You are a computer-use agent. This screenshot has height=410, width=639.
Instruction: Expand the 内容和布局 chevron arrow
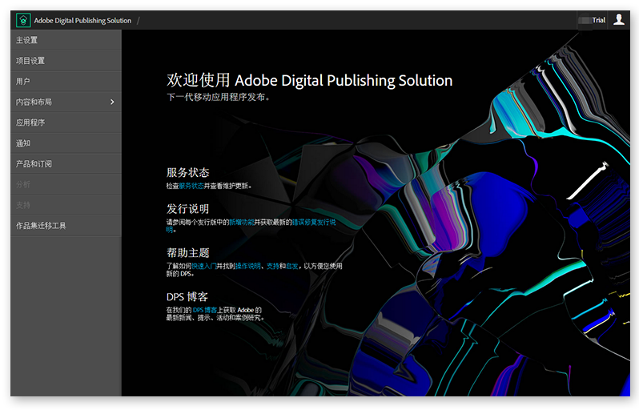point(112,102)
